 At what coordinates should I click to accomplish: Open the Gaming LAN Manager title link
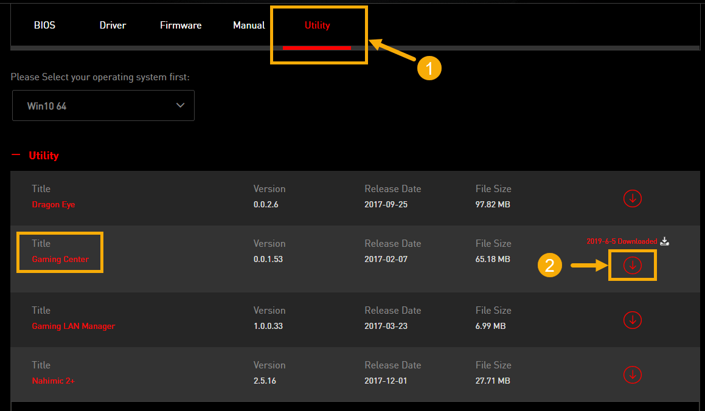73,326
